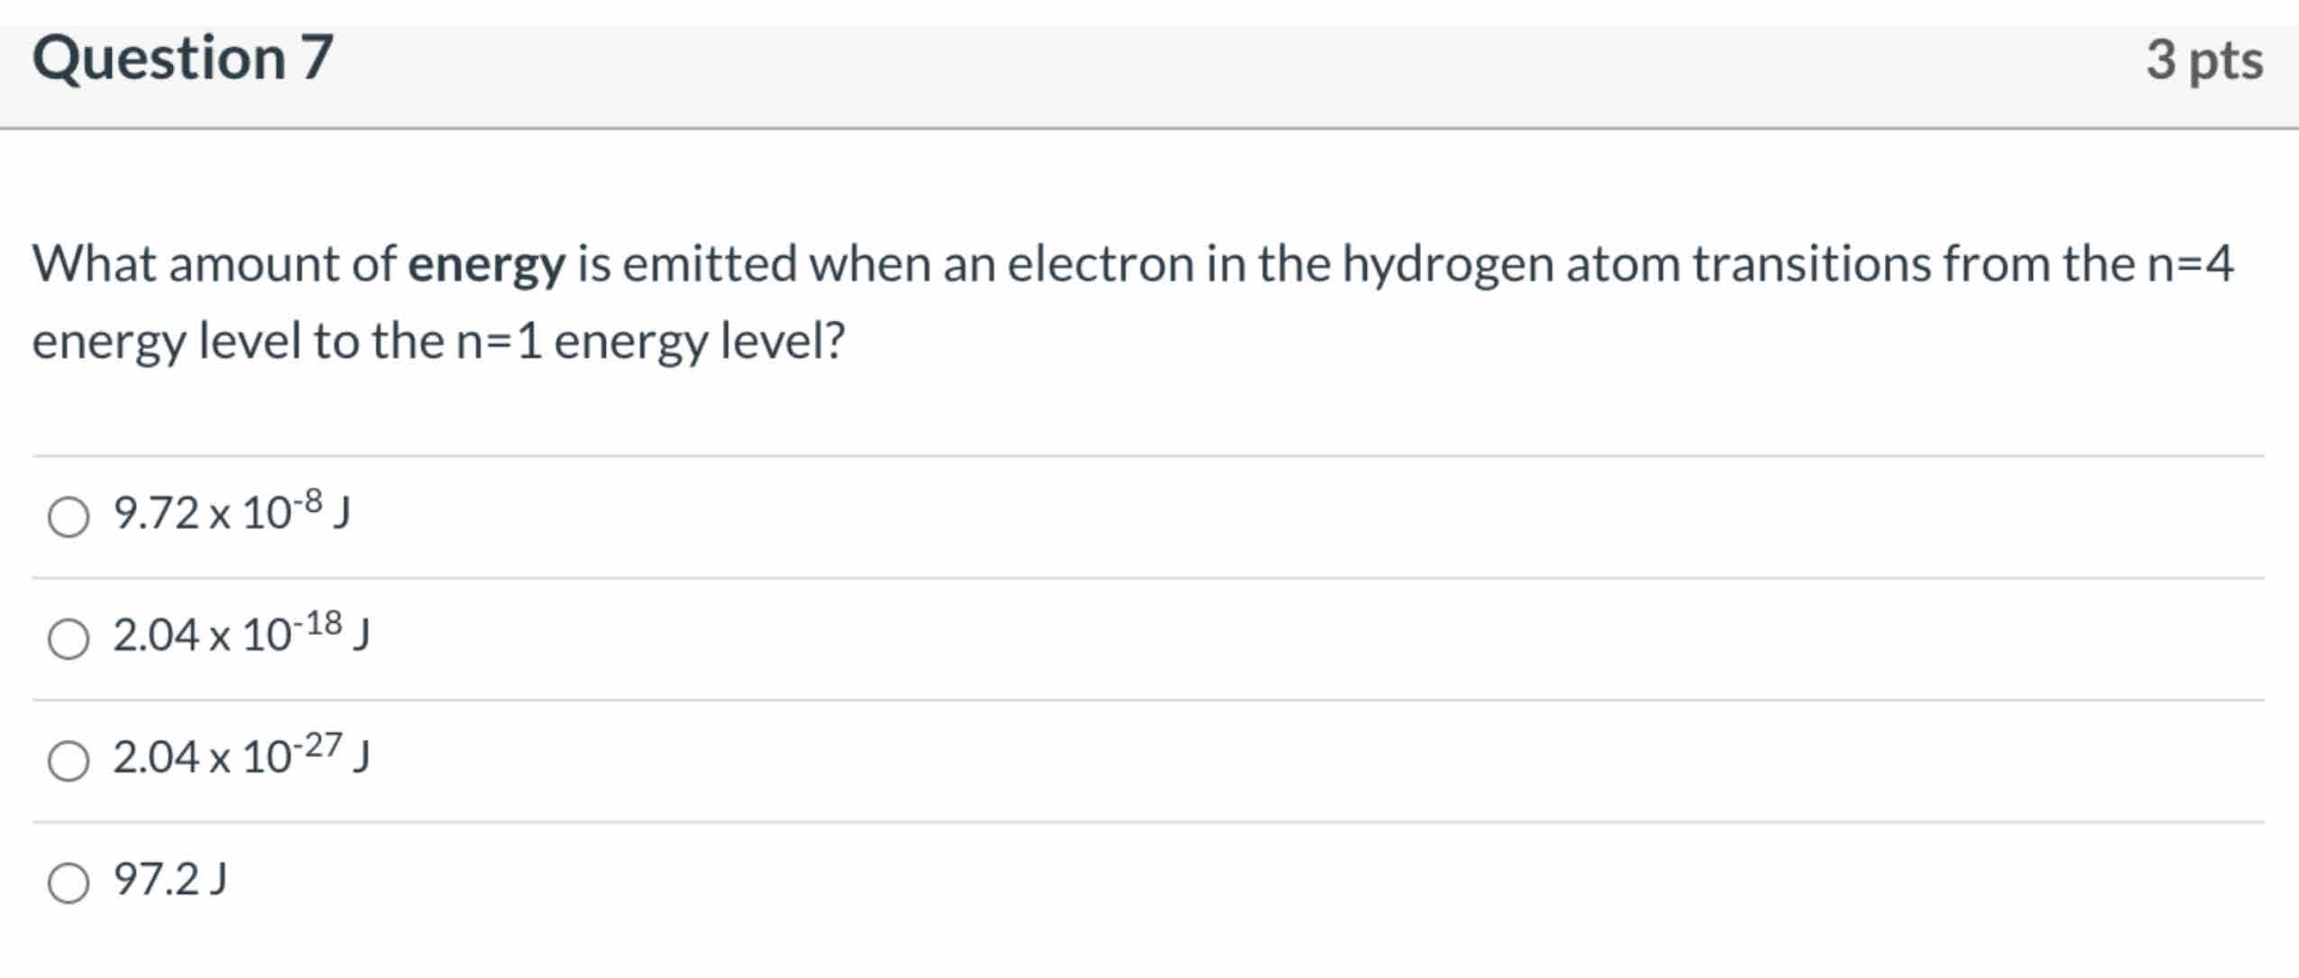Click the "Question 7" heading
Screen dimensions: 2299x978
point(183,59)
